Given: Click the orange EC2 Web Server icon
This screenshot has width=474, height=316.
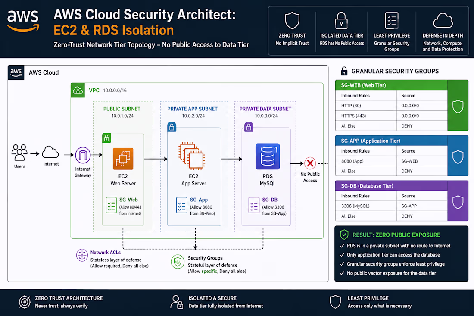Looking at the screenshot, I should [123, 159].
